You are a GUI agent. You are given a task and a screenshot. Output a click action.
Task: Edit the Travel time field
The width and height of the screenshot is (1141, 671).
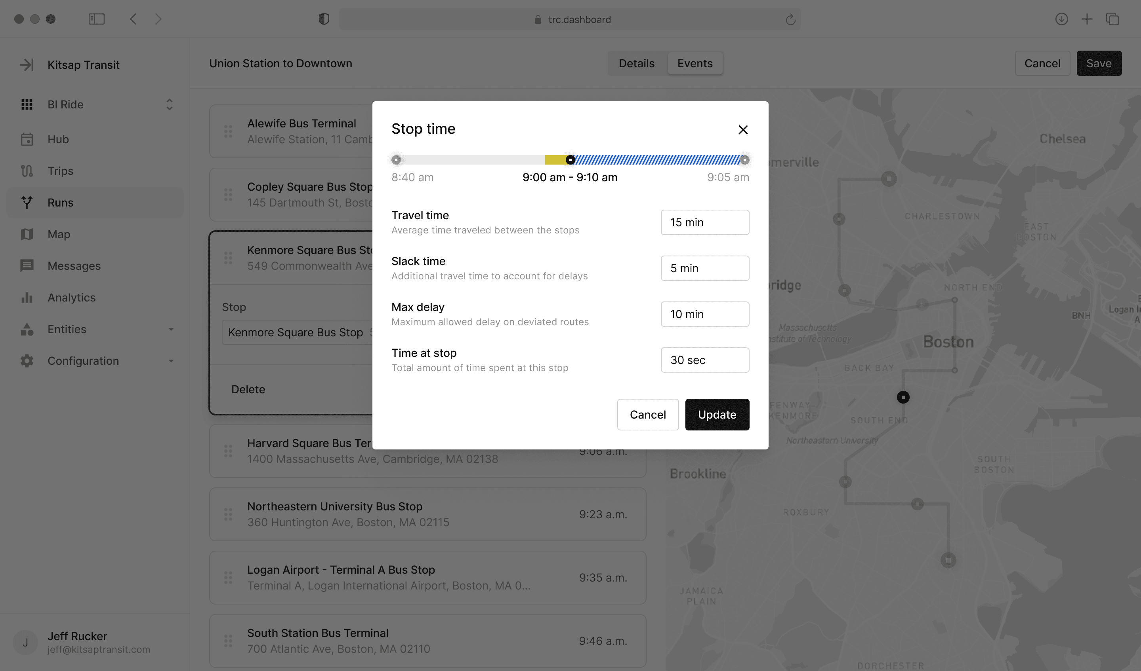tap(704, 222)
